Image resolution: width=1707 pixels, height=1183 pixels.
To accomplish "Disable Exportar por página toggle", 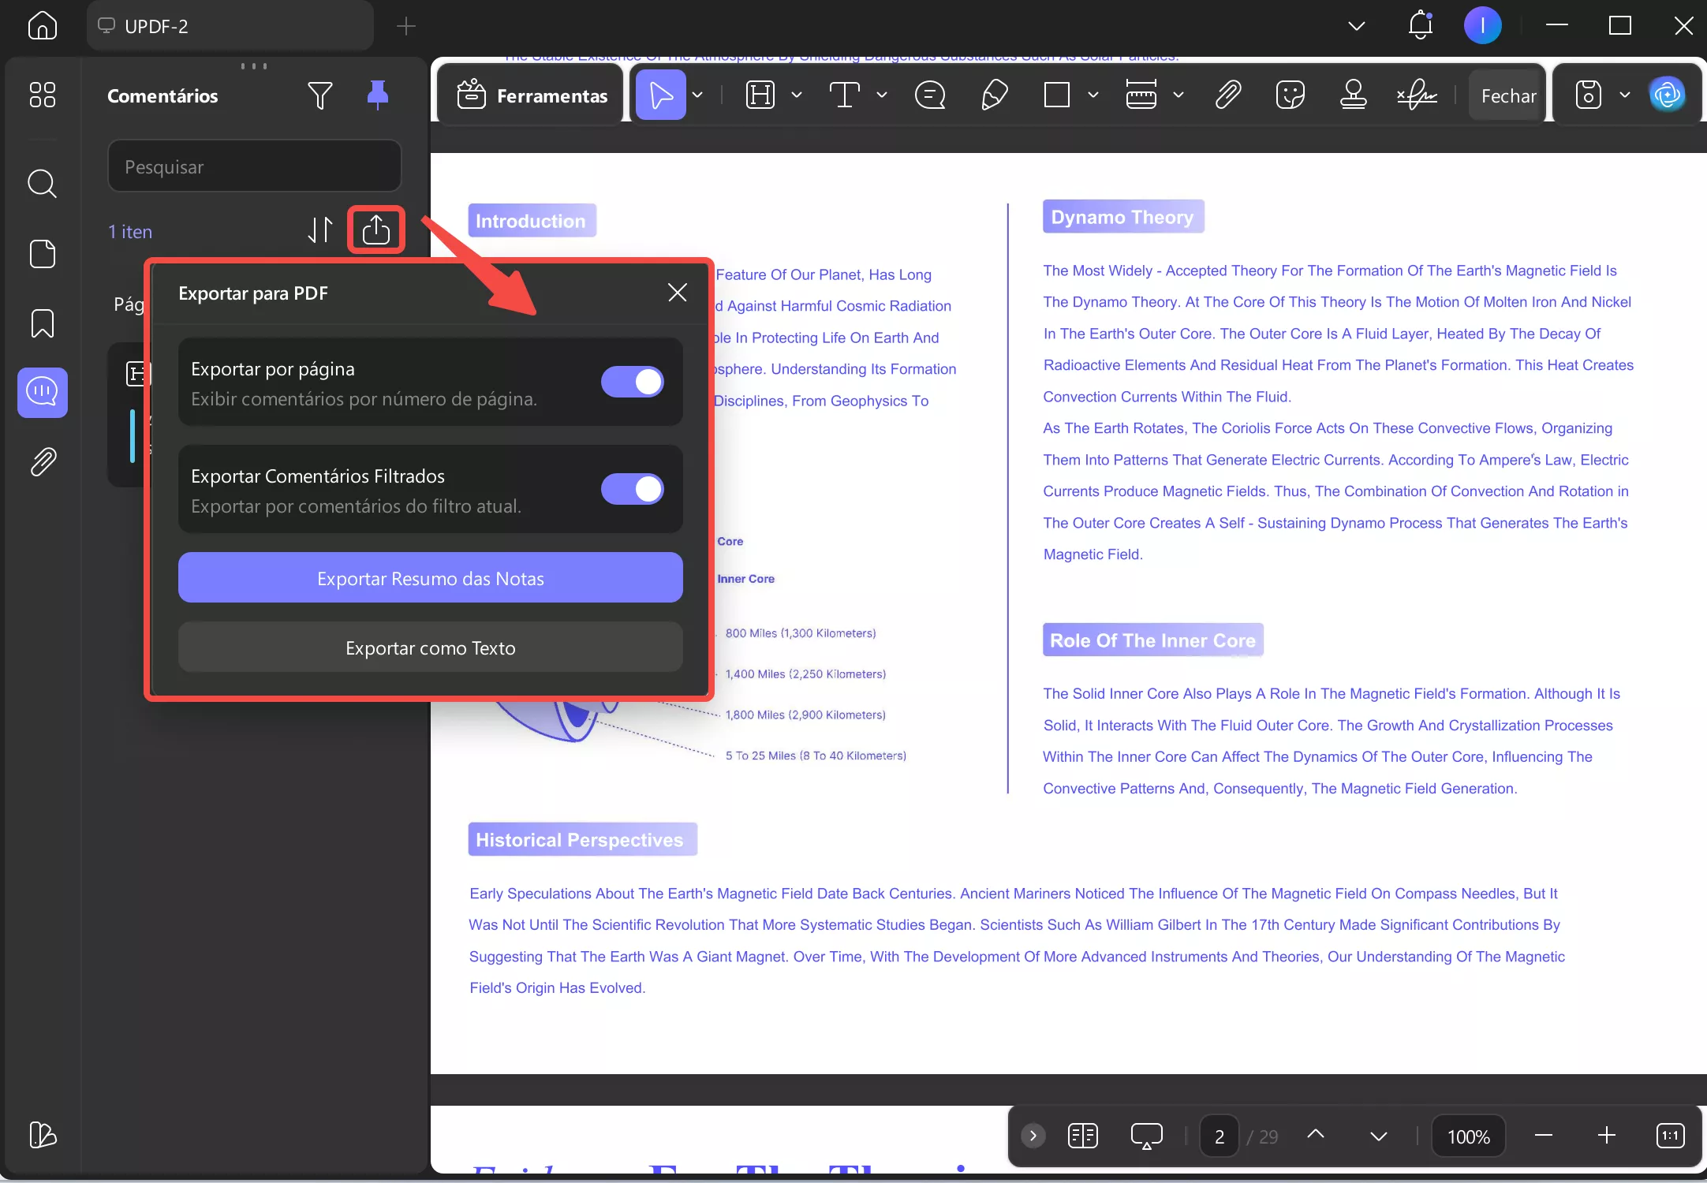I will click(x=632, y=382).
